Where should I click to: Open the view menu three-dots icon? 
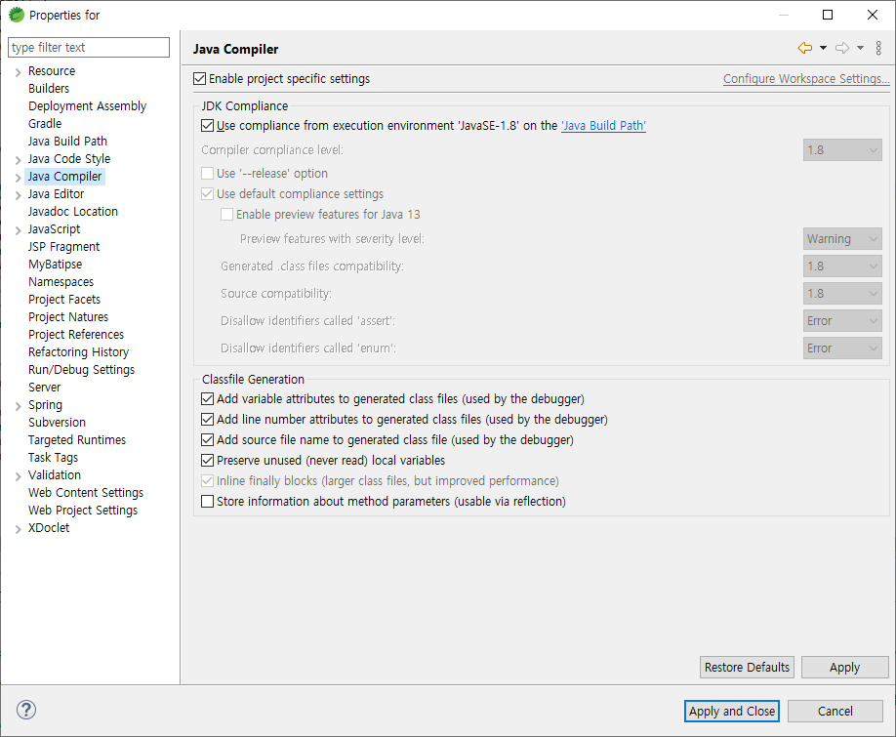click(x=878, y=48)
